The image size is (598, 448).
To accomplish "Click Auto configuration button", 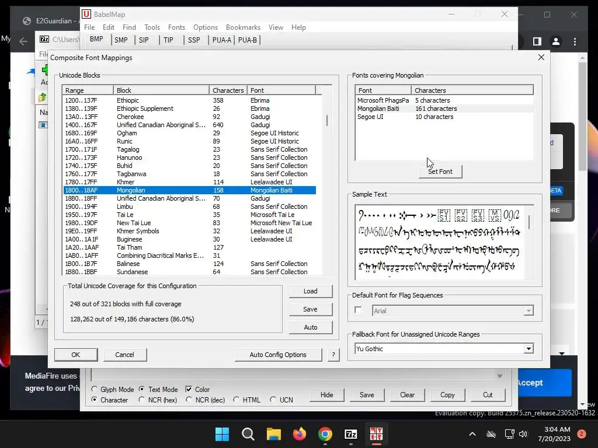I will point(311,327).
